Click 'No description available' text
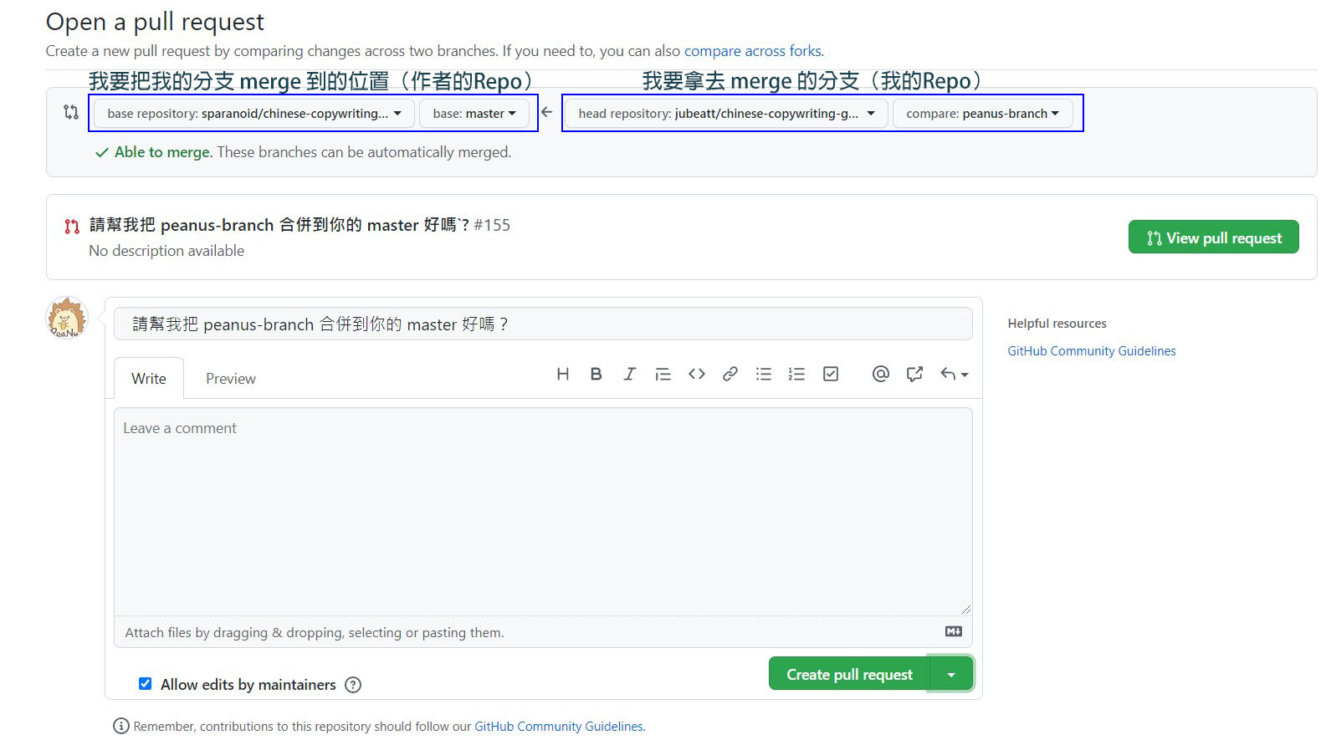The width and height of the screenshot is (1326, 740). (166, 251)
